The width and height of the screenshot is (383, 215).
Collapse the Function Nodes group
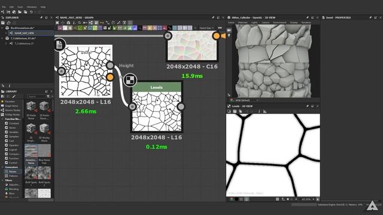click(x=2, y=119)
